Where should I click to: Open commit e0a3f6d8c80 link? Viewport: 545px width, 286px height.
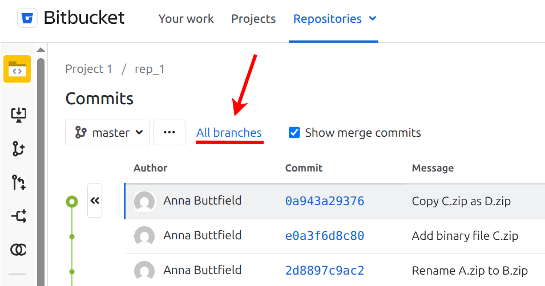[325, 236]
